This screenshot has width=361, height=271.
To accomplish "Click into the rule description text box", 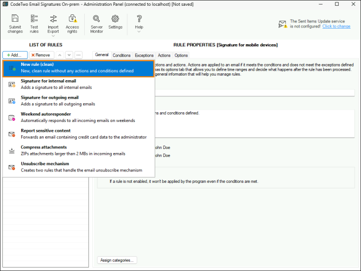I will click(254, 124).
